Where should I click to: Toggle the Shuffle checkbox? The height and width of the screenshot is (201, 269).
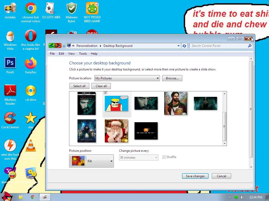pos(164,157)
